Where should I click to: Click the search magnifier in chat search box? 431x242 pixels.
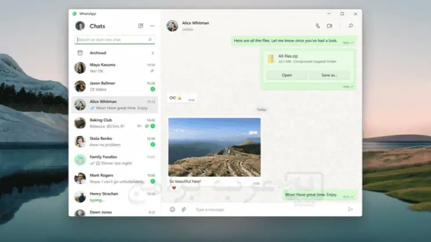click(x=150, y=39)
